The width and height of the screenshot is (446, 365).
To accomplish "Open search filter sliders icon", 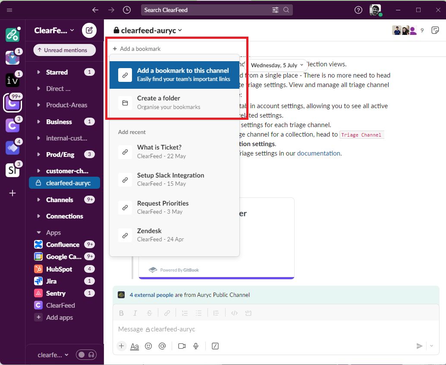I will click(275, 10).
